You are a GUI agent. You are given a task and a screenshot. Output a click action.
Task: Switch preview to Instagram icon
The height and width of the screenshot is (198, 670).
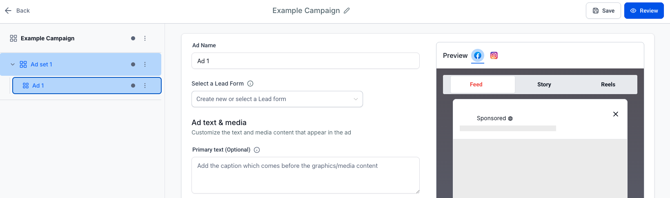[x=494, y=55]
